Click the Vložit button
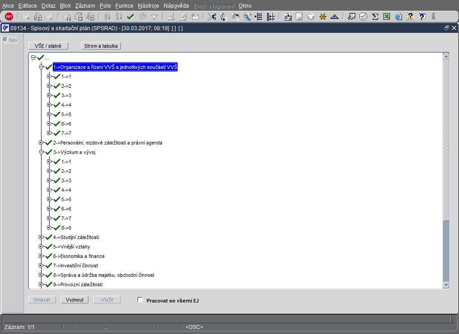 107,300
